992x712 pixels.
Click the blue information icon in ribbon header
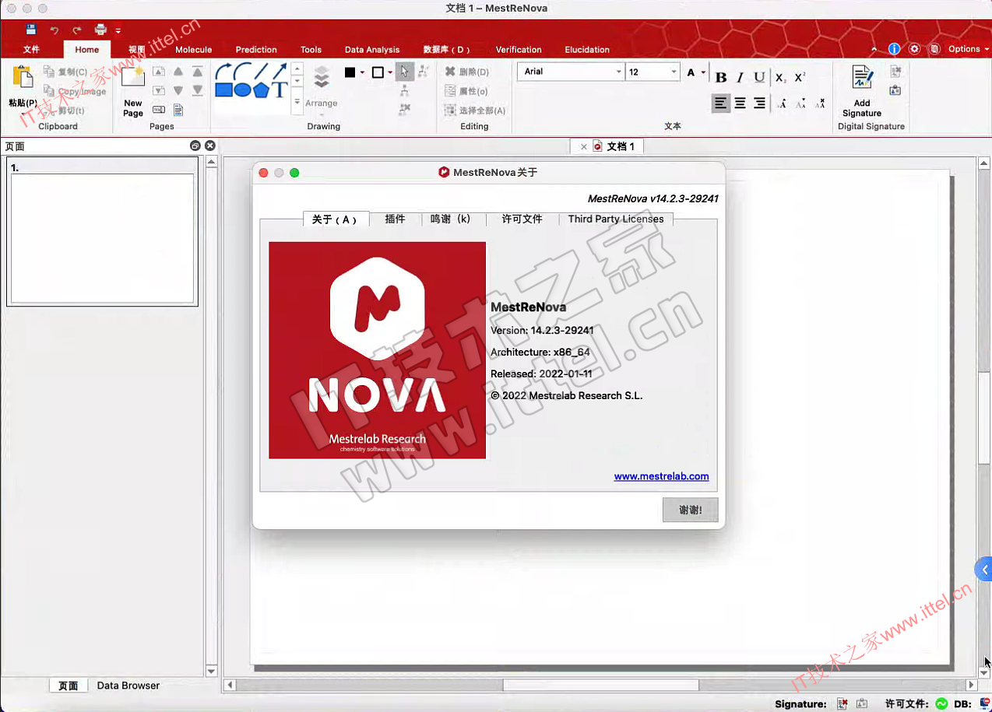pos(894,49)
